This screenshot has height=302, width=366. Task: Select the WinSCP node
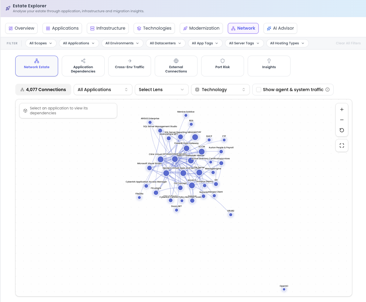coord(192,185)
